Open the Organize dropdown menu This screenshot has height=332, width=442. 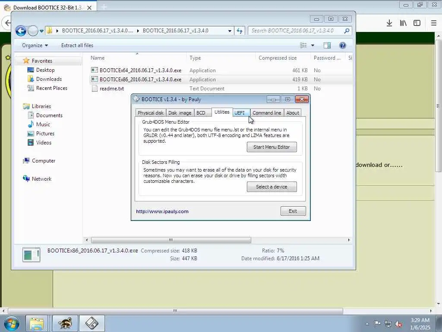(x=35, y=45)
